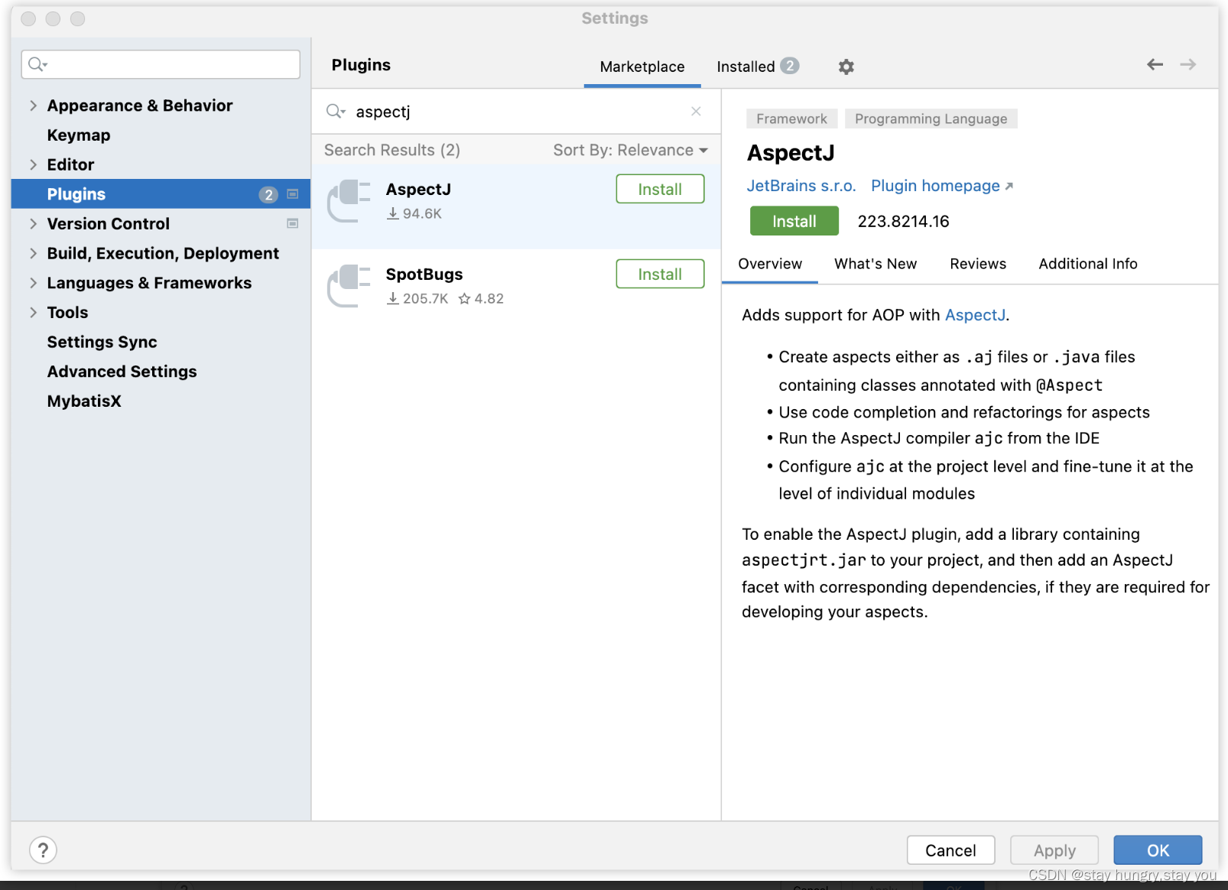Clear the aspectj search text
Viewport: 1228px width, 890px height.
coord(696,112)
